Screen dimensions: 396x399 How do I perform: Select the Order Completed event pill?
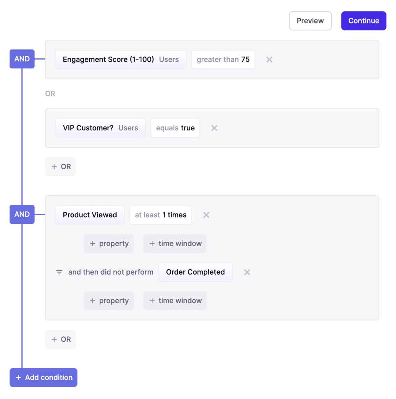pos(195,272)
